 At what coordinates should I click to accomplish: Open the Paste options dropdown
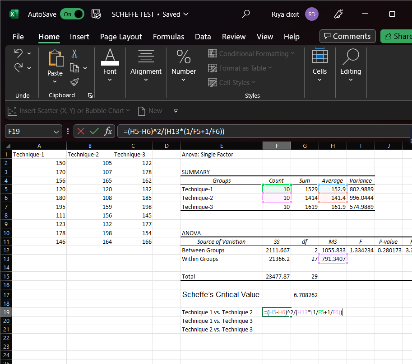(x=55, y=82)
